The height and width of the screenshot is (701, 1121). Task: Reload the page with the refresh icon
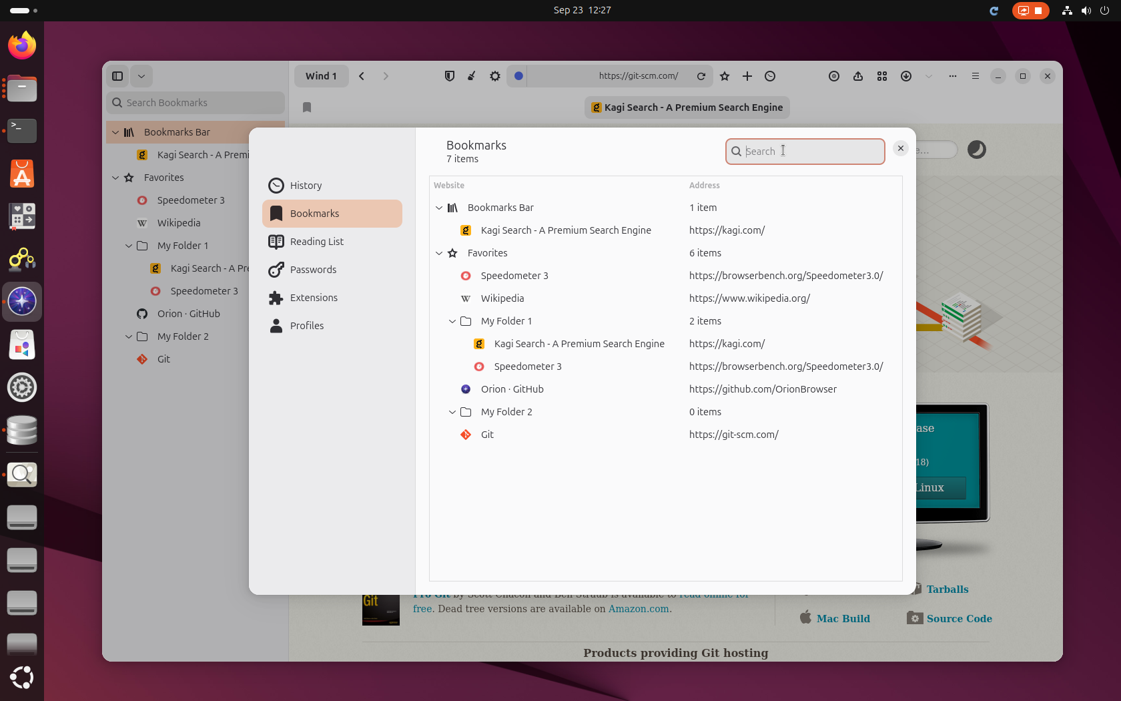(x=701, y=76)
